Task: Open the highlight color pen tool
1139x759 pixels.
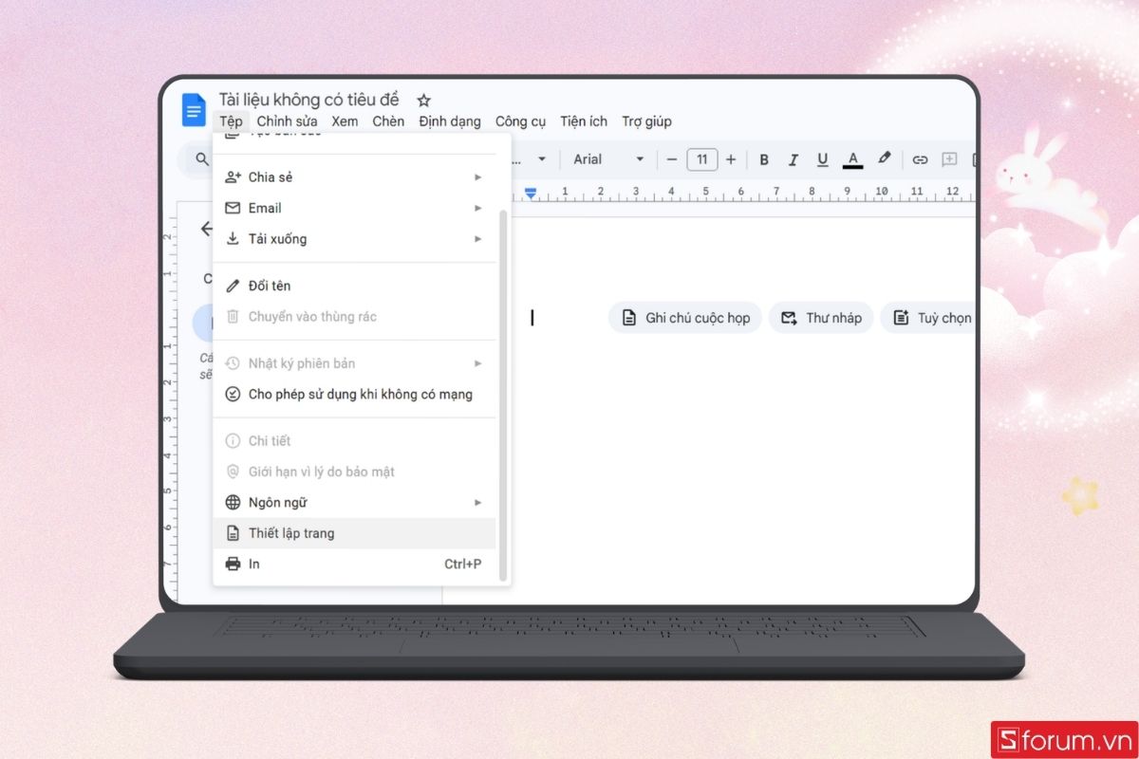Action: 884,159
